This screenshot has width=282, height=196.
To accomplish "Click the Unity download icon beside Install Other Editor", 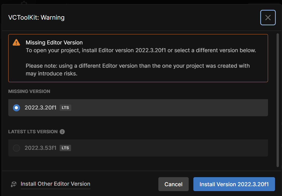I will (x=14, y=184).
